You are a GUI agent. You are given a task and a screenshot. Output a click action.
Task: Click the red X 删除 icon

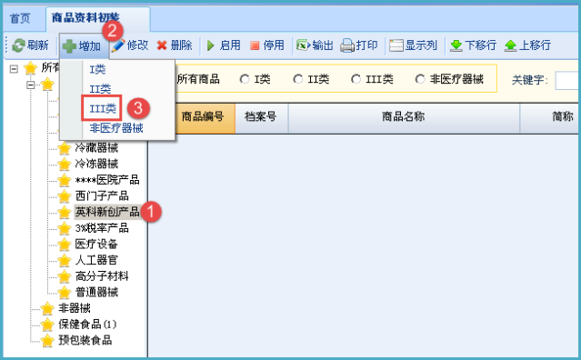[x=162, y=45]
